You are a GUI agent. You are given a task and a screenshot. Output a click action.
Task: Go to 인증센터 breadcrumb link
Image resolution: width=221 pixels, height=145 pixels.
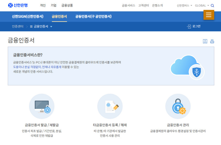coord(18,26)
